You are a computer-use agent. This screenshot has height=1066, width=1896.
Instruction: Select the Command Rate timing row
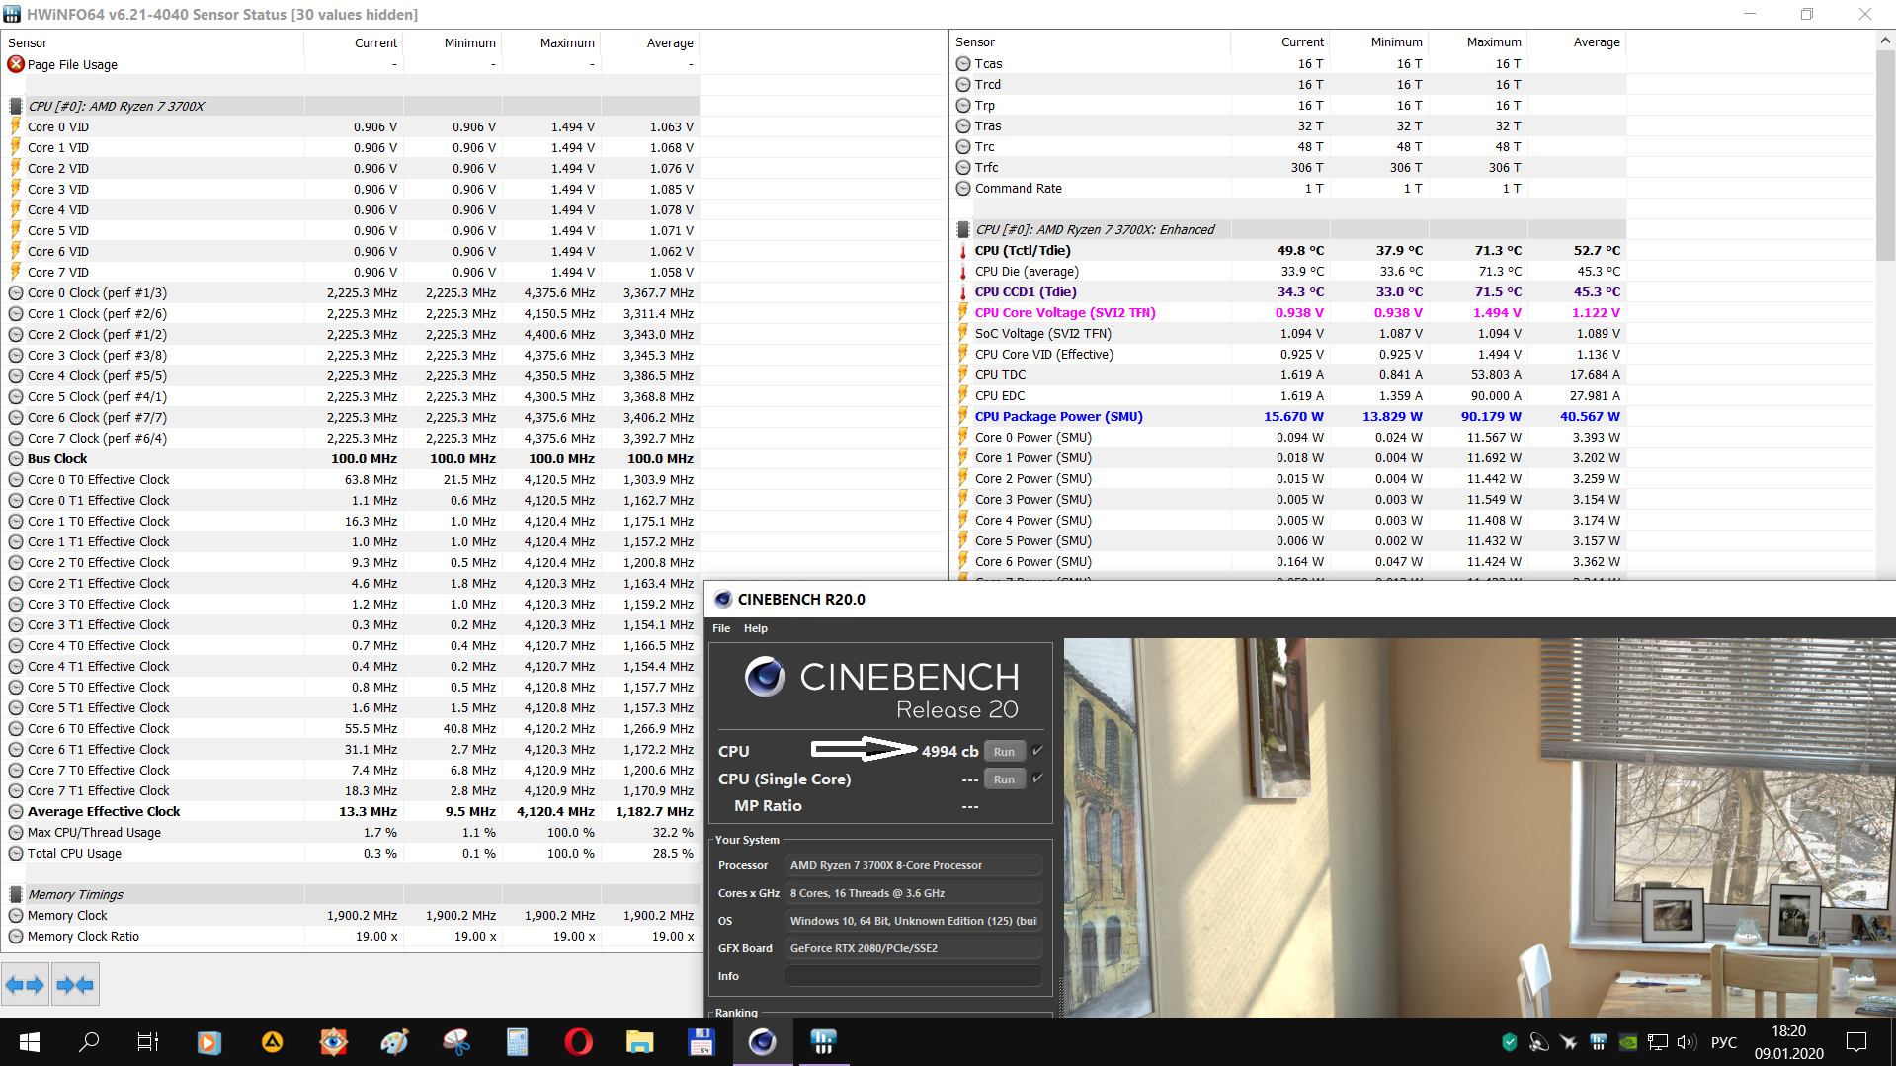click(1289, 189)
